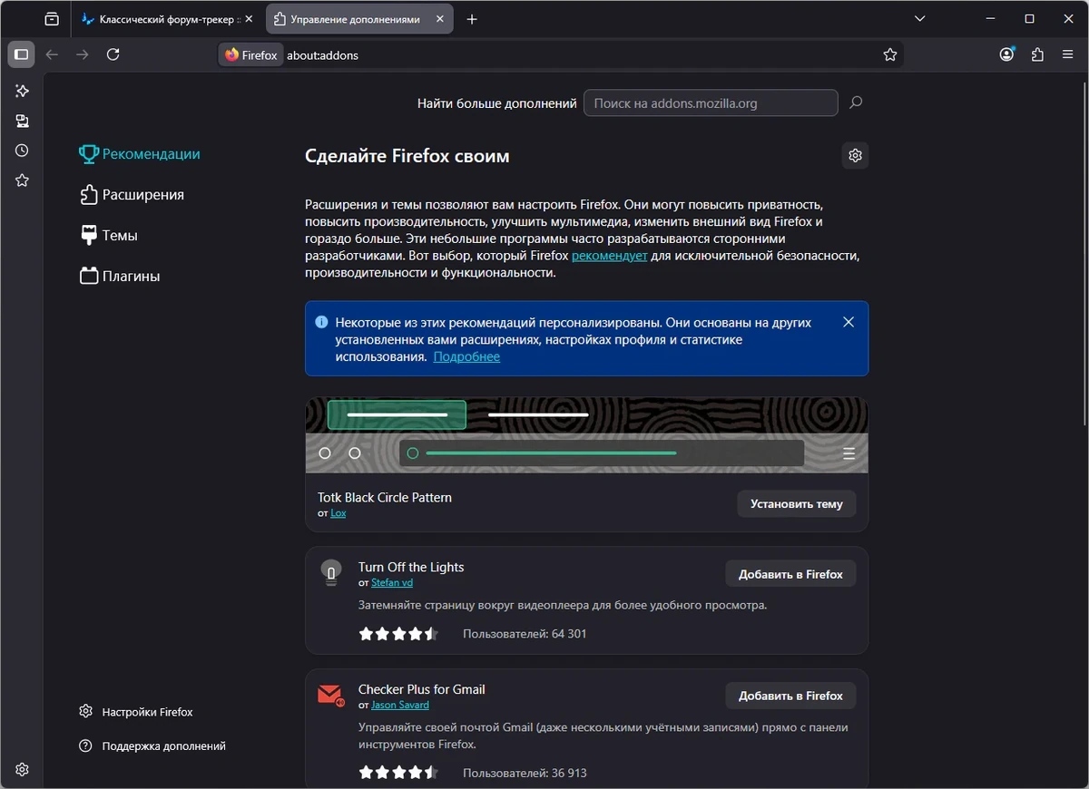The height and width of the screenshot is (789, 1089).
Task: Toggle the Firefox sidebar button
Action: point(22,54)
